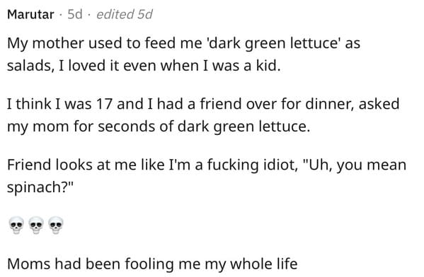Click the word spinach?"
This screenshot has width=424, height=277.
40,187
